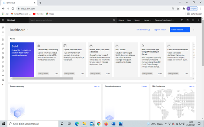The image size is (204, 127).
Task: Open the Maps bookmark
Action: (x=50, y=14)
